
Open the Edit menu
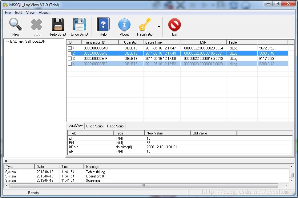point(18,13)
